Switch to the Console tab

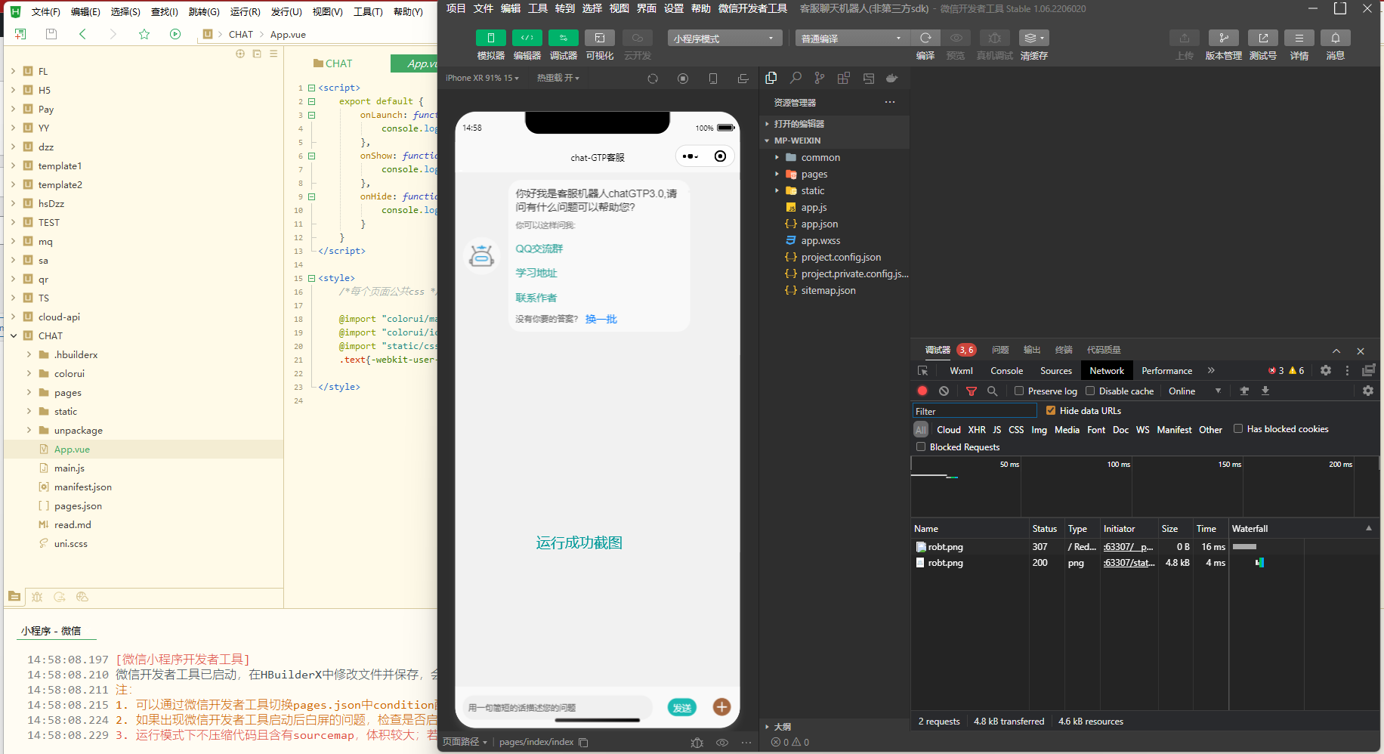[x=1006, y=371]
